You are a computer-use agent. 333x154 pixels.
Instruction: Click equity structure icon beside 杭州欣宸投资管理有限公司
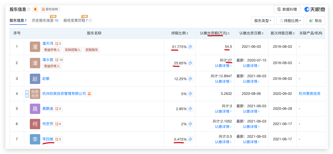tap(89, 94)
